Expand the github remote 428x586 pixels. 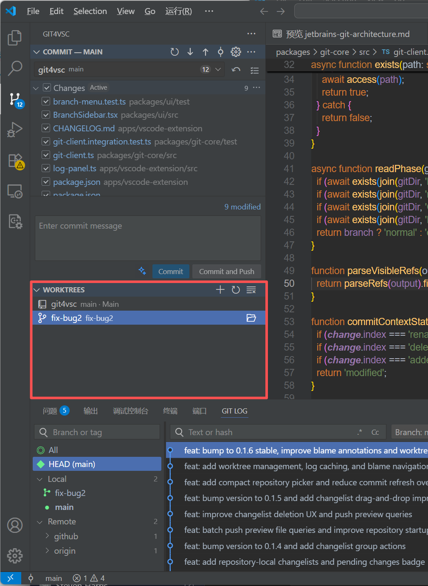pos(47,536)
